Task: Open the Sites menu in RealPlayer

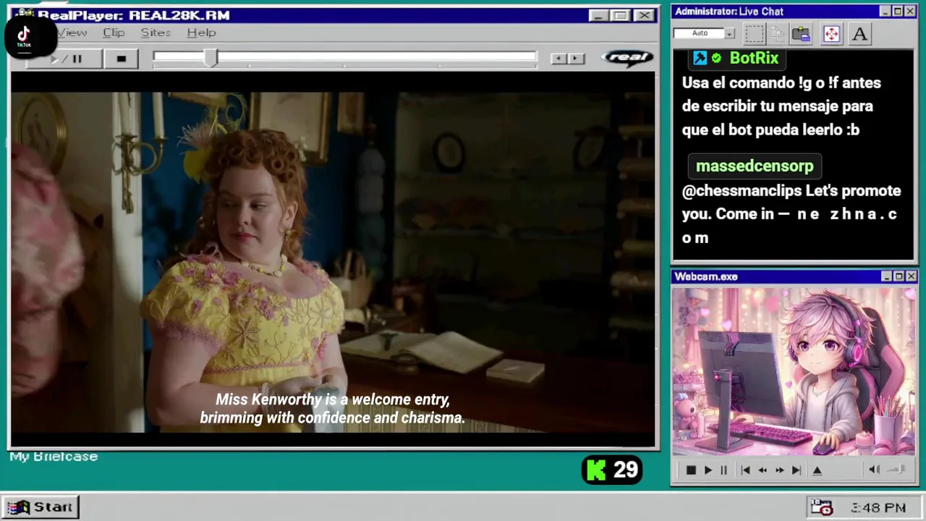Action: coord(156,33)
